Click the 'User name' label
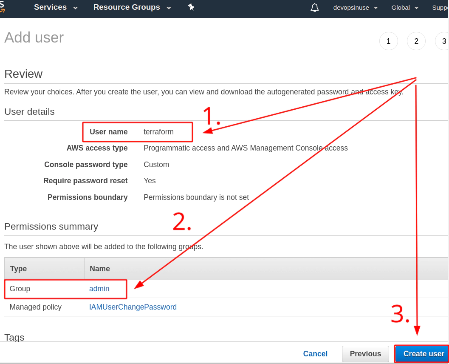This screenshot has height=364, width=449. (108, 131)
